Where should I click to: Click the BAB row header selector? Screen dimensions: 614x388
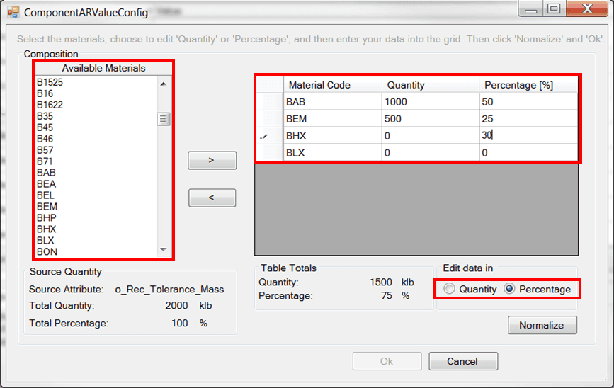tap(270, 102)
